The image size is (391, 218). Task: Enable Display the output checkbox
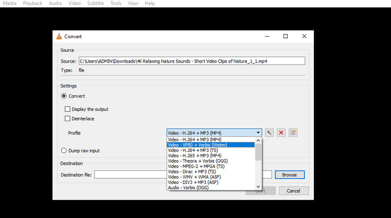point(68,109)
